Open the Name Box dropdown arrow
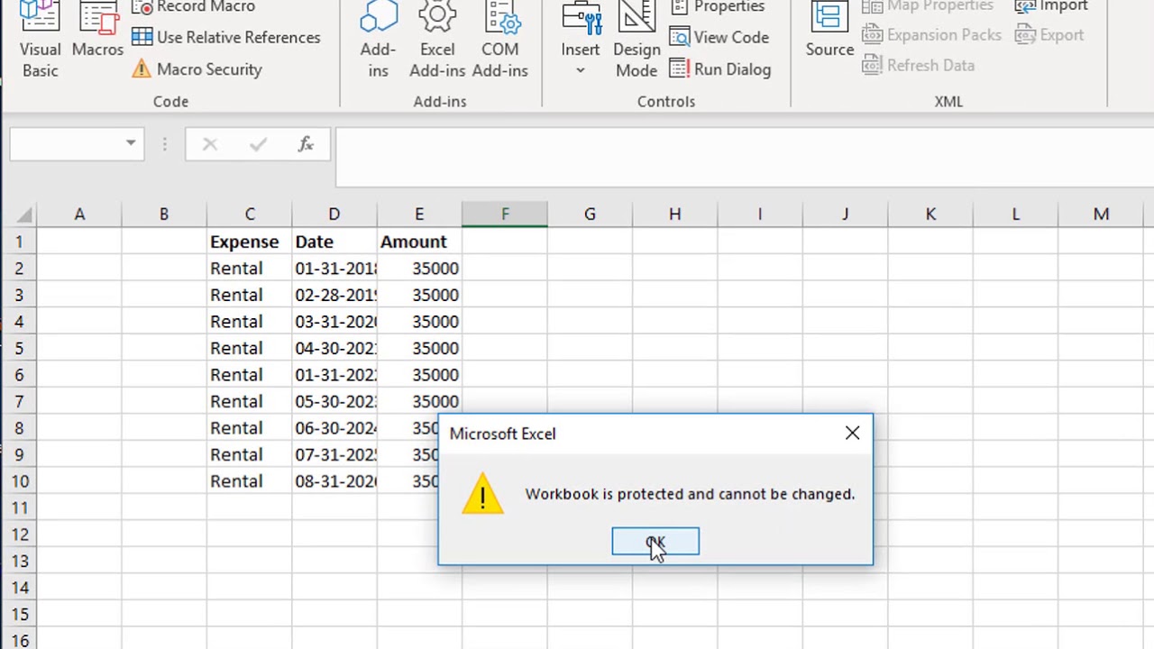1154x649 pixels. click(x=131, y=144)
